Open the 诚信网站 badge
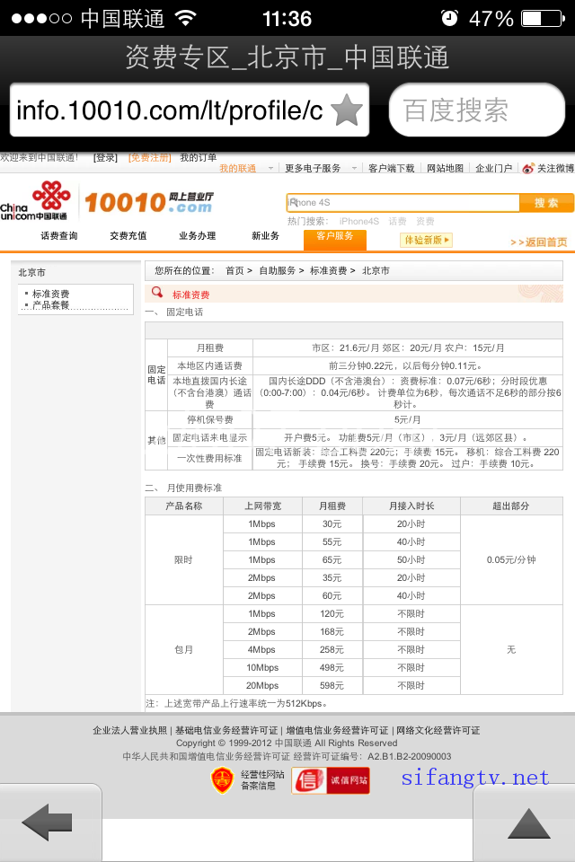 coord(330,780)
